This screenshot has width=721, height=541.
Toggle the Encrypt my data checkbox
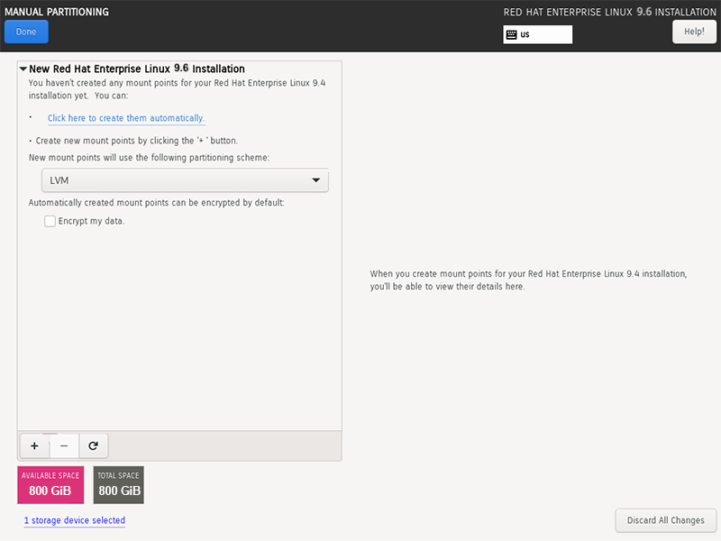pyautogui.click(x=50, y=221)
